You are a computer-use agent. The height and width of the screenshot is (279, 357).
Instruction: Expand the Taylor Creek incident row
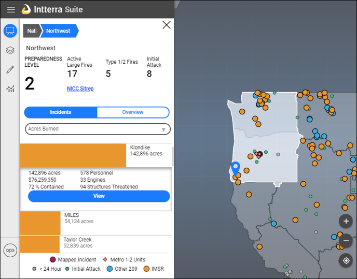pyautogui.click(x=96, y=244)
